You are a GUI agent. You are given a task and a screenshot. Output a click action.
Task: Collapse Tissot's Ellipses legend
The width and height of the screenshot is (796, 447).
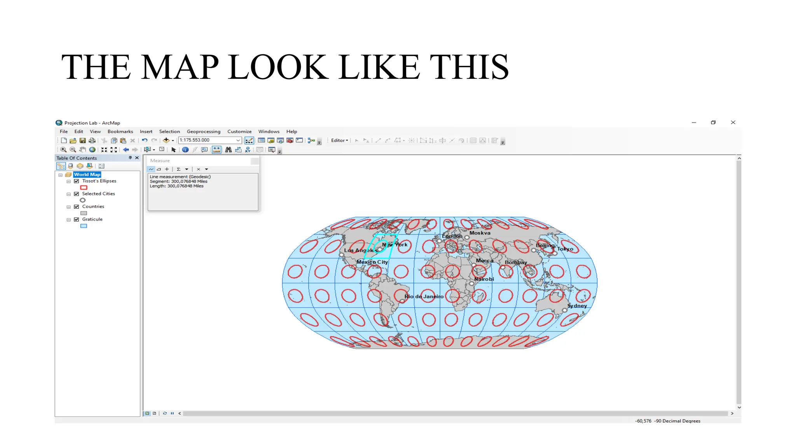coord(69,182)
